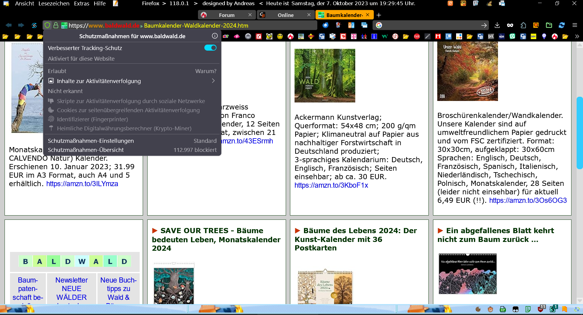Open the NDR bookmark icon
Screen dimensions: 583x315
point(502,36)
